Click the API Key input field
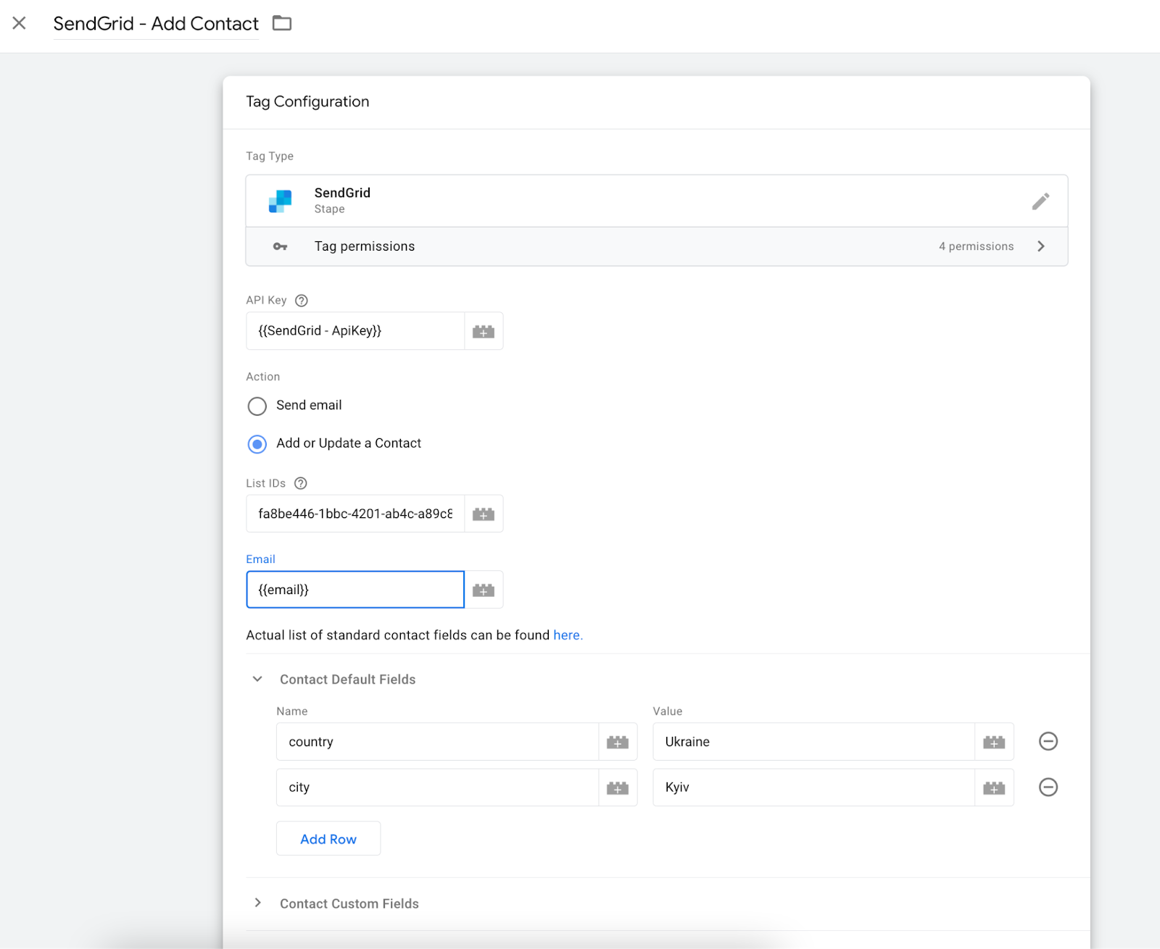 355,331
